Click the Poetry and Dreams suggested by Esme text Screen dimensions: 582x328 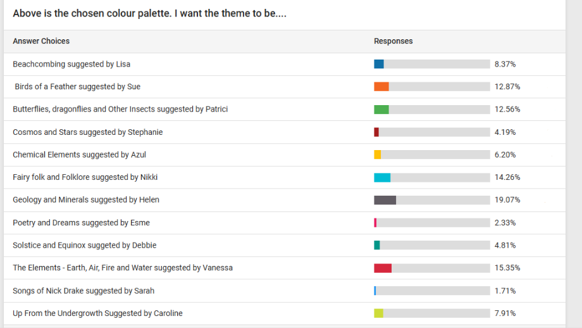coord(81,222)
